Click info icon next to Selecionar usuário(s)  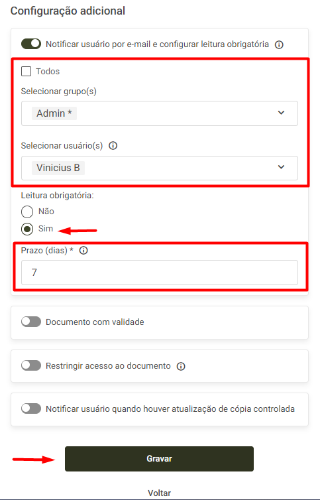pyautogui.click(x=113, y=146)
